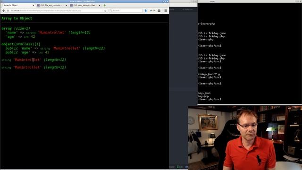Viewport: 302px width, 170px height.
Task: Reload the page with the refresh icon
Action: tap(105, 11)
